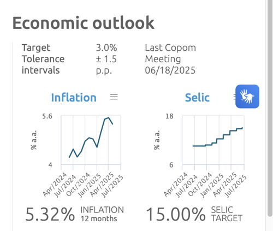The width and height of the screenshot is (273, 231).
Task: Click the Economic outlook heading
Action: pos(84,23)
